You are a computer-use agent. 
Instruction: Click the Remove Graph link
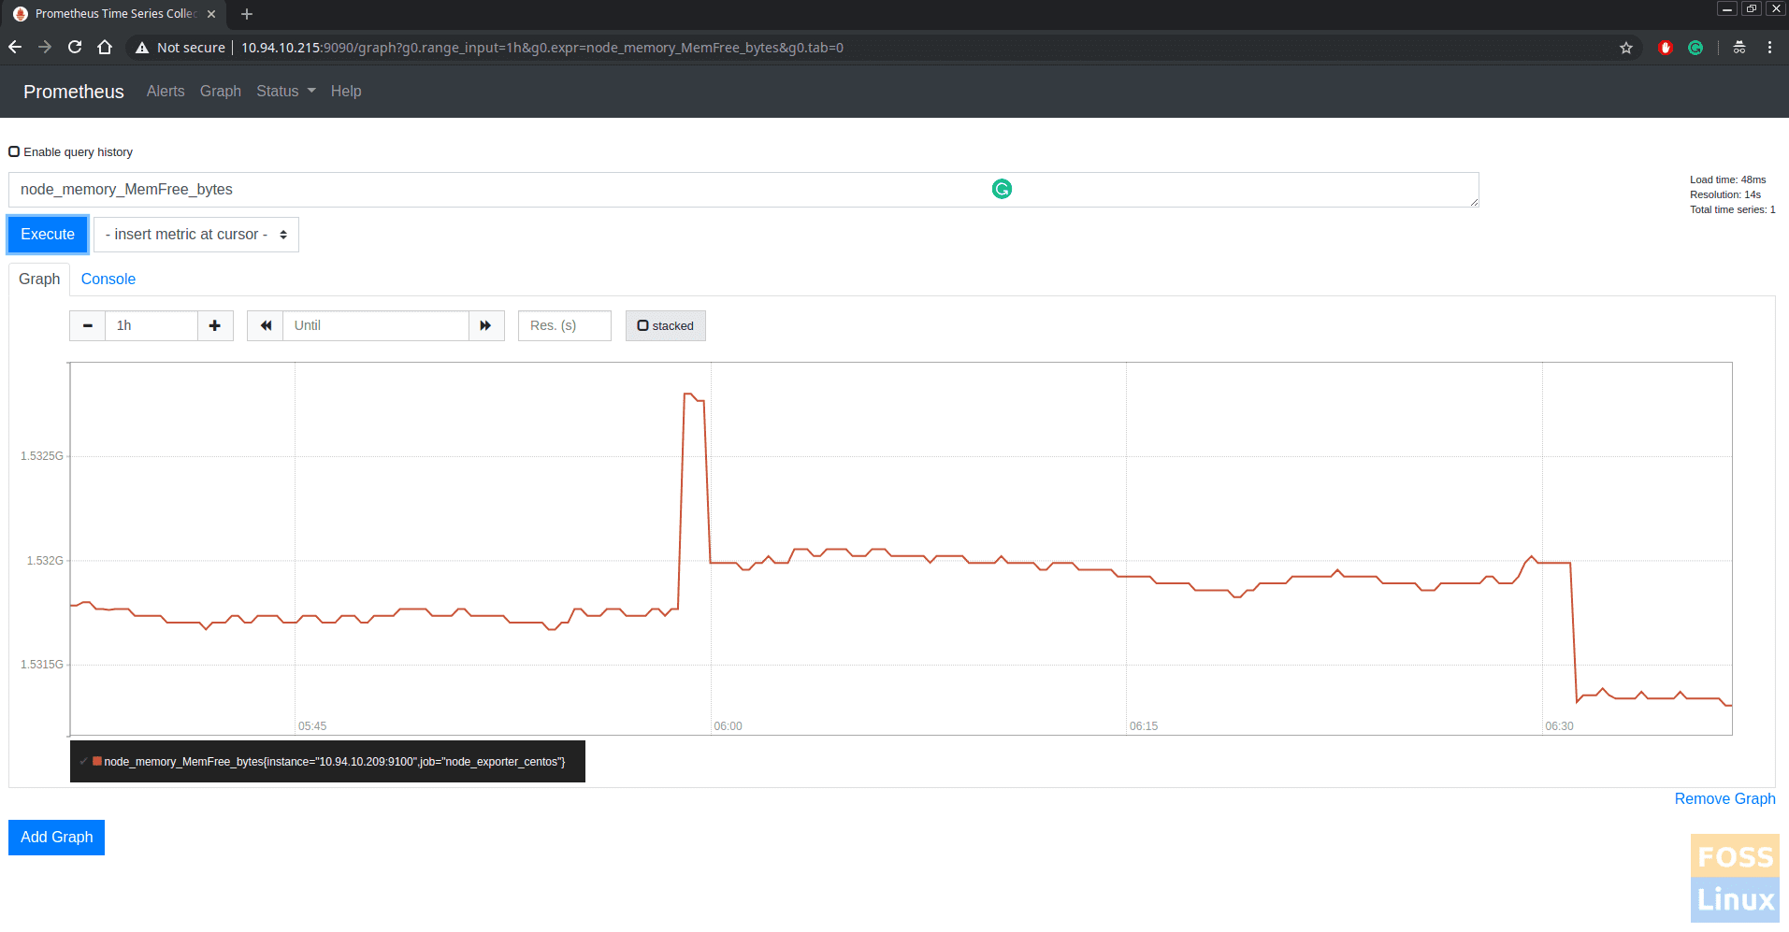1724,798
